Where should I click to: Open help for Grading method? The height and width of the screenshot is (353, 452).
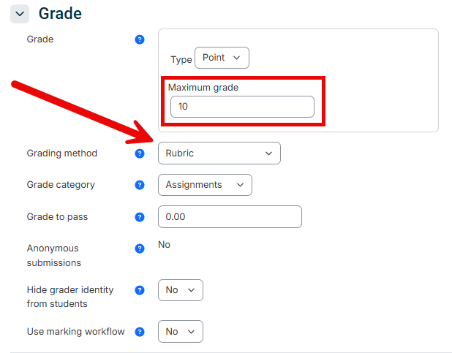pos(140,153)
